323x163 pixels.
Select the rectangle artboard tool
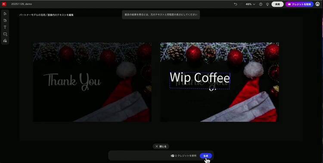click(x=5, y=34)
